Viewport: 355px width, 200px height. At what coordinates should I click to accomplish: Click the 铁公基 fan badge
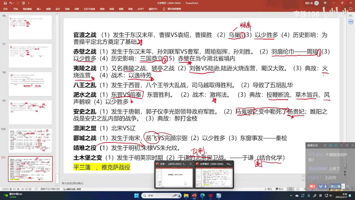pyautogui.click(x=337, y=186)
